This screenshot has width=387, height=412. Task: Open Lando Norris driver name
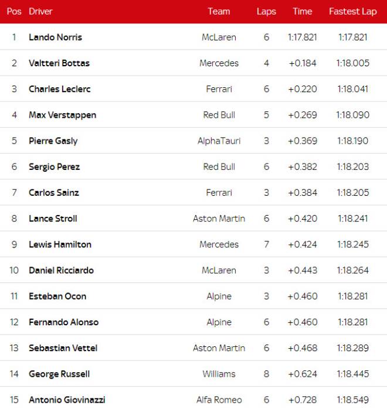55,37
